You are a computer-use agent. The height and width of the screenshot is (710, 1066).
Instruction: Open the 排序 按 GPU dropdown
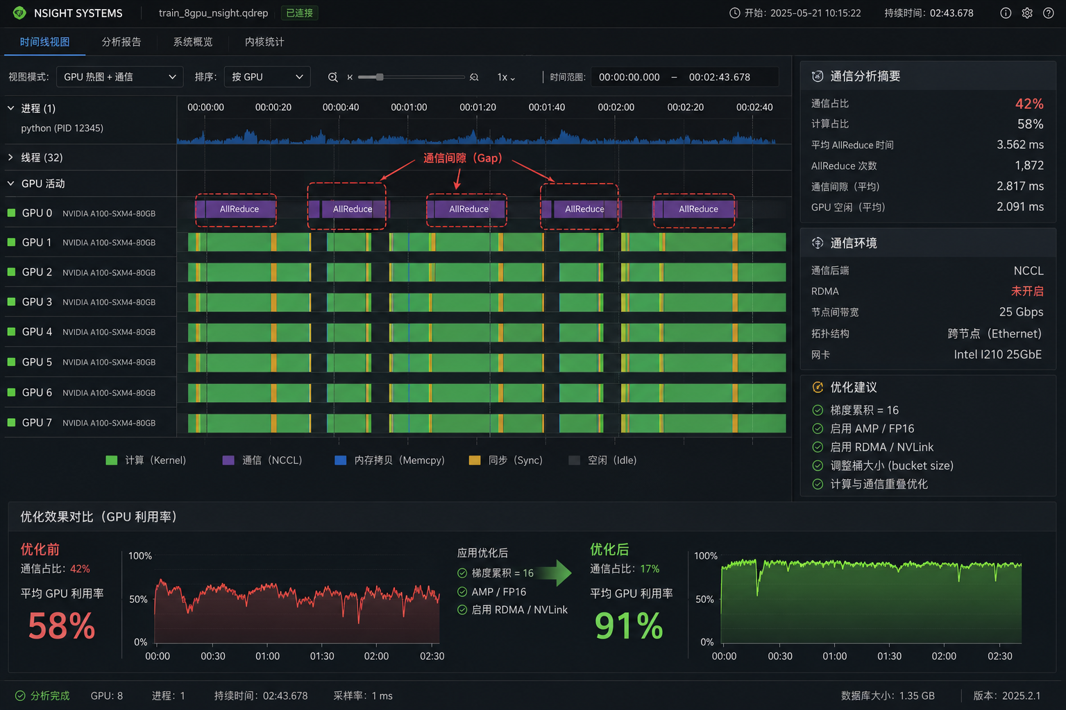(266, 77)
